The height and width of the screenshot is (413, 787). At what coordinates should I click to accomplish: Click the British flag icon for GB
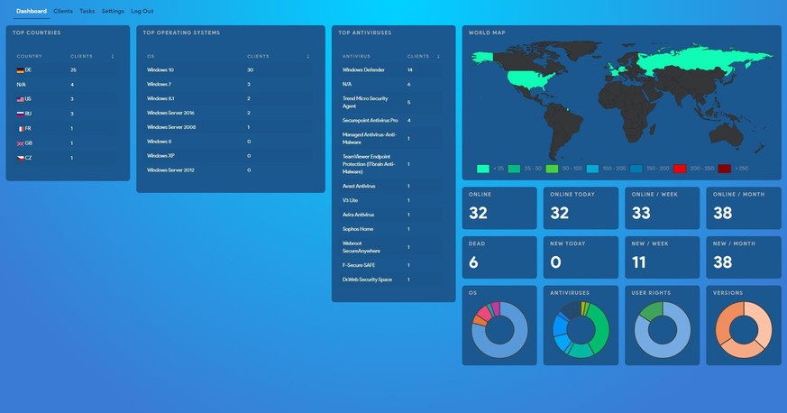pyautogui.click(x=20, y=143)
